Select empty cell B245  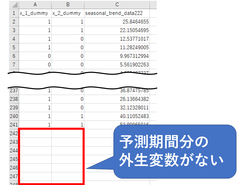68,159
